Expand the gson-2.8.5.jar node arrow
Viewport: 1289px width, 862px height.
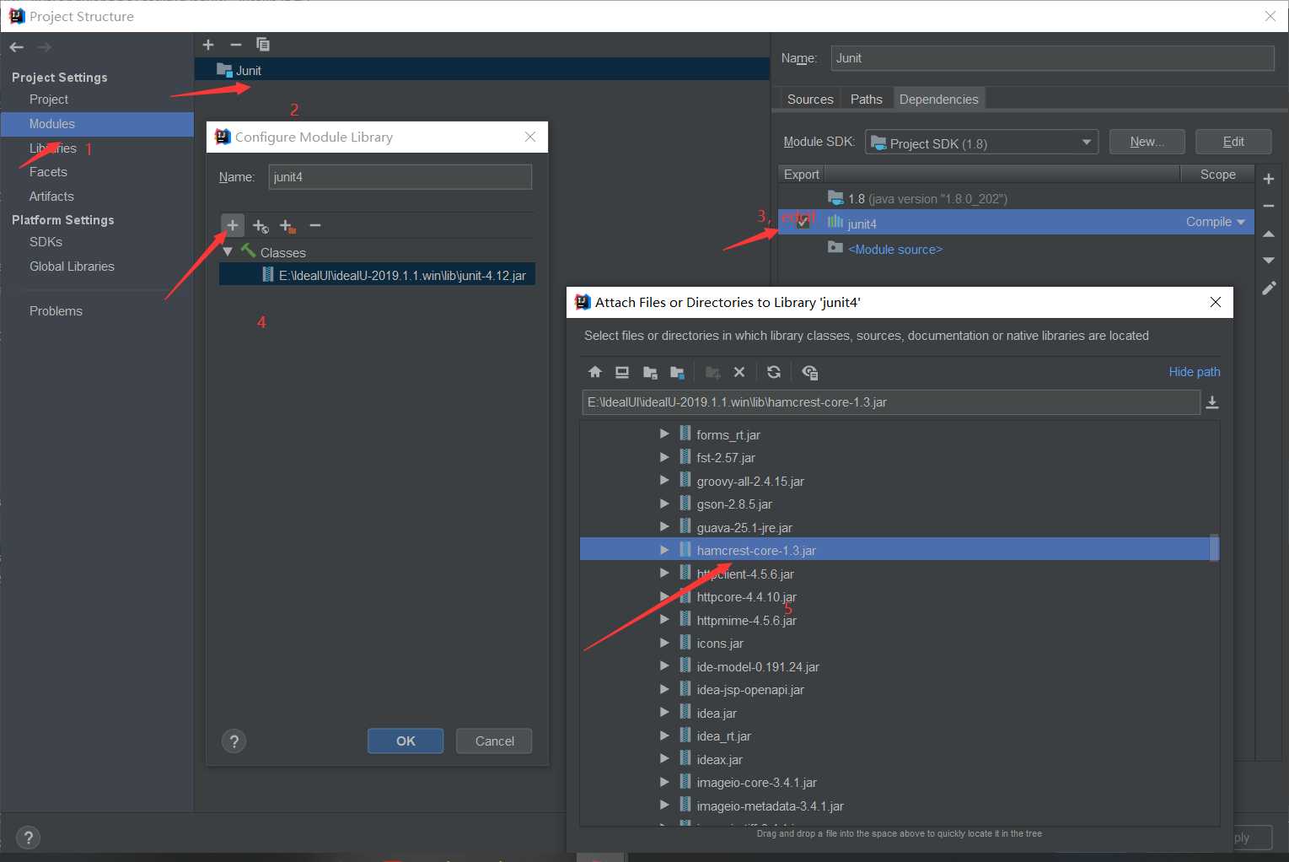664,504
